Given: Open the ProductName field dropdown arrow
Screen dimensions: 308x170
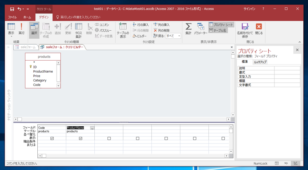Looking at the screenshot, I should point(92,128).
